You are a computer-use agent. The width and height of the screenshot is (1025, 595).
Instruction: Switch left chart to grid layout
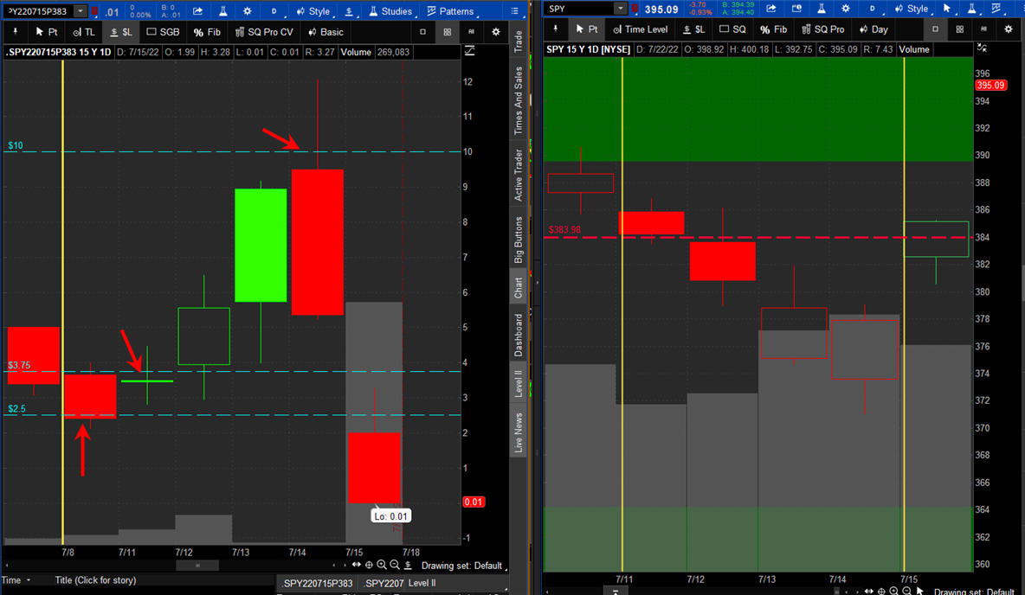[447, 31]
